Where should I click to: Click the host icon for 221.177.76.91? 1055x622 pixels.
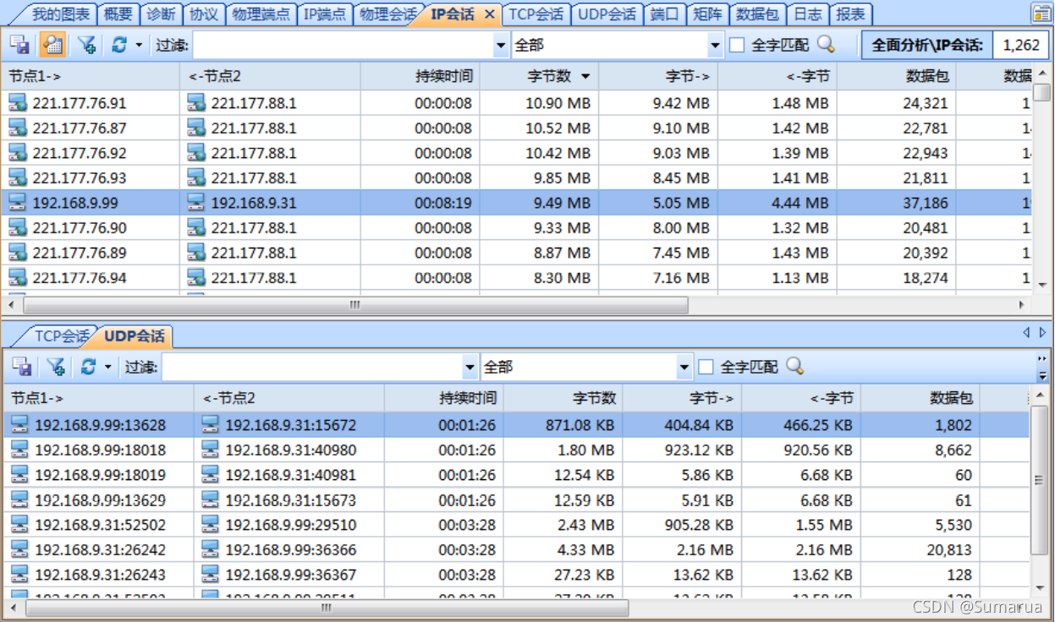18,103
